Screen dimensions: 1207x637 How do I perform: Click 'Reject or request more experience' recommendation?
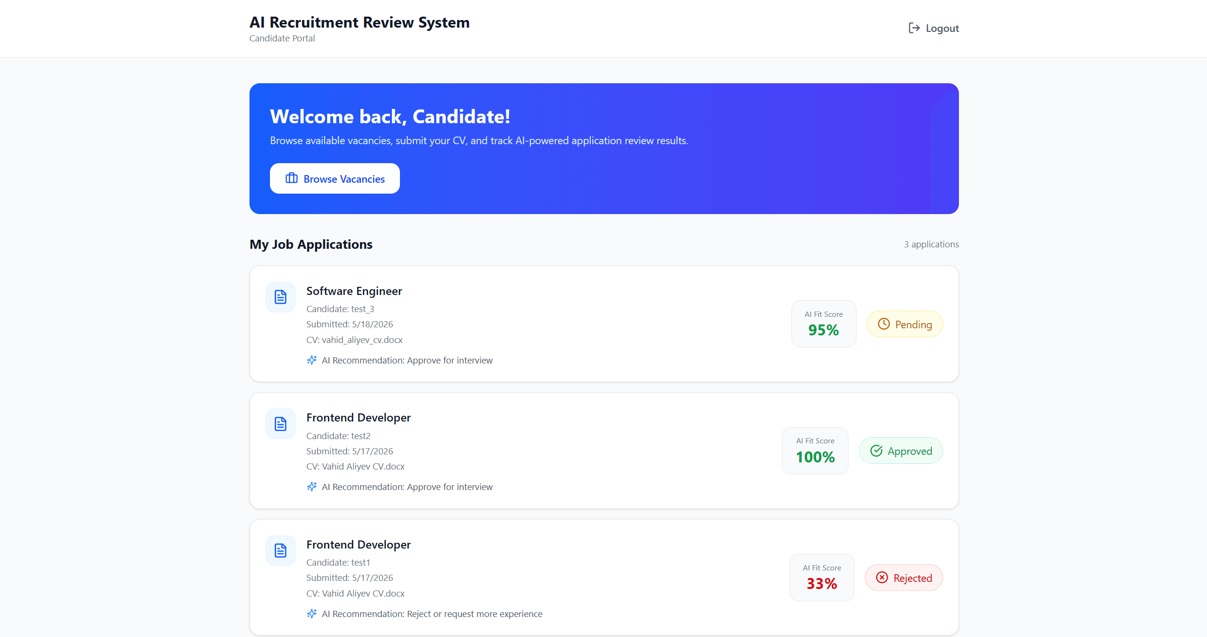(475, 614)
